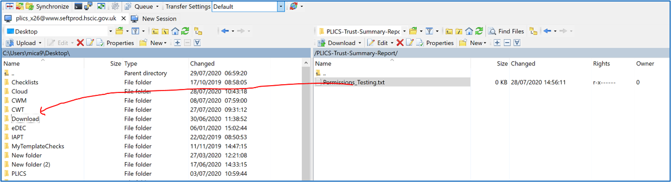Viewport: 671px width, 182px height.
Task: Go to parent directory in local panel toolbar
Action: click(x=155, y=31)
